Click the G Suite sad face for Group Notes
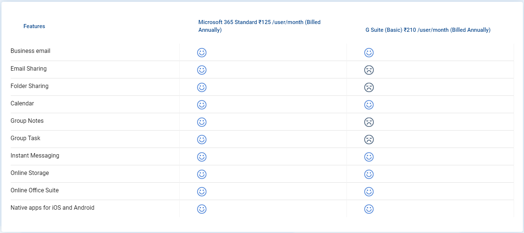524x233 pixels. (369, 122)
